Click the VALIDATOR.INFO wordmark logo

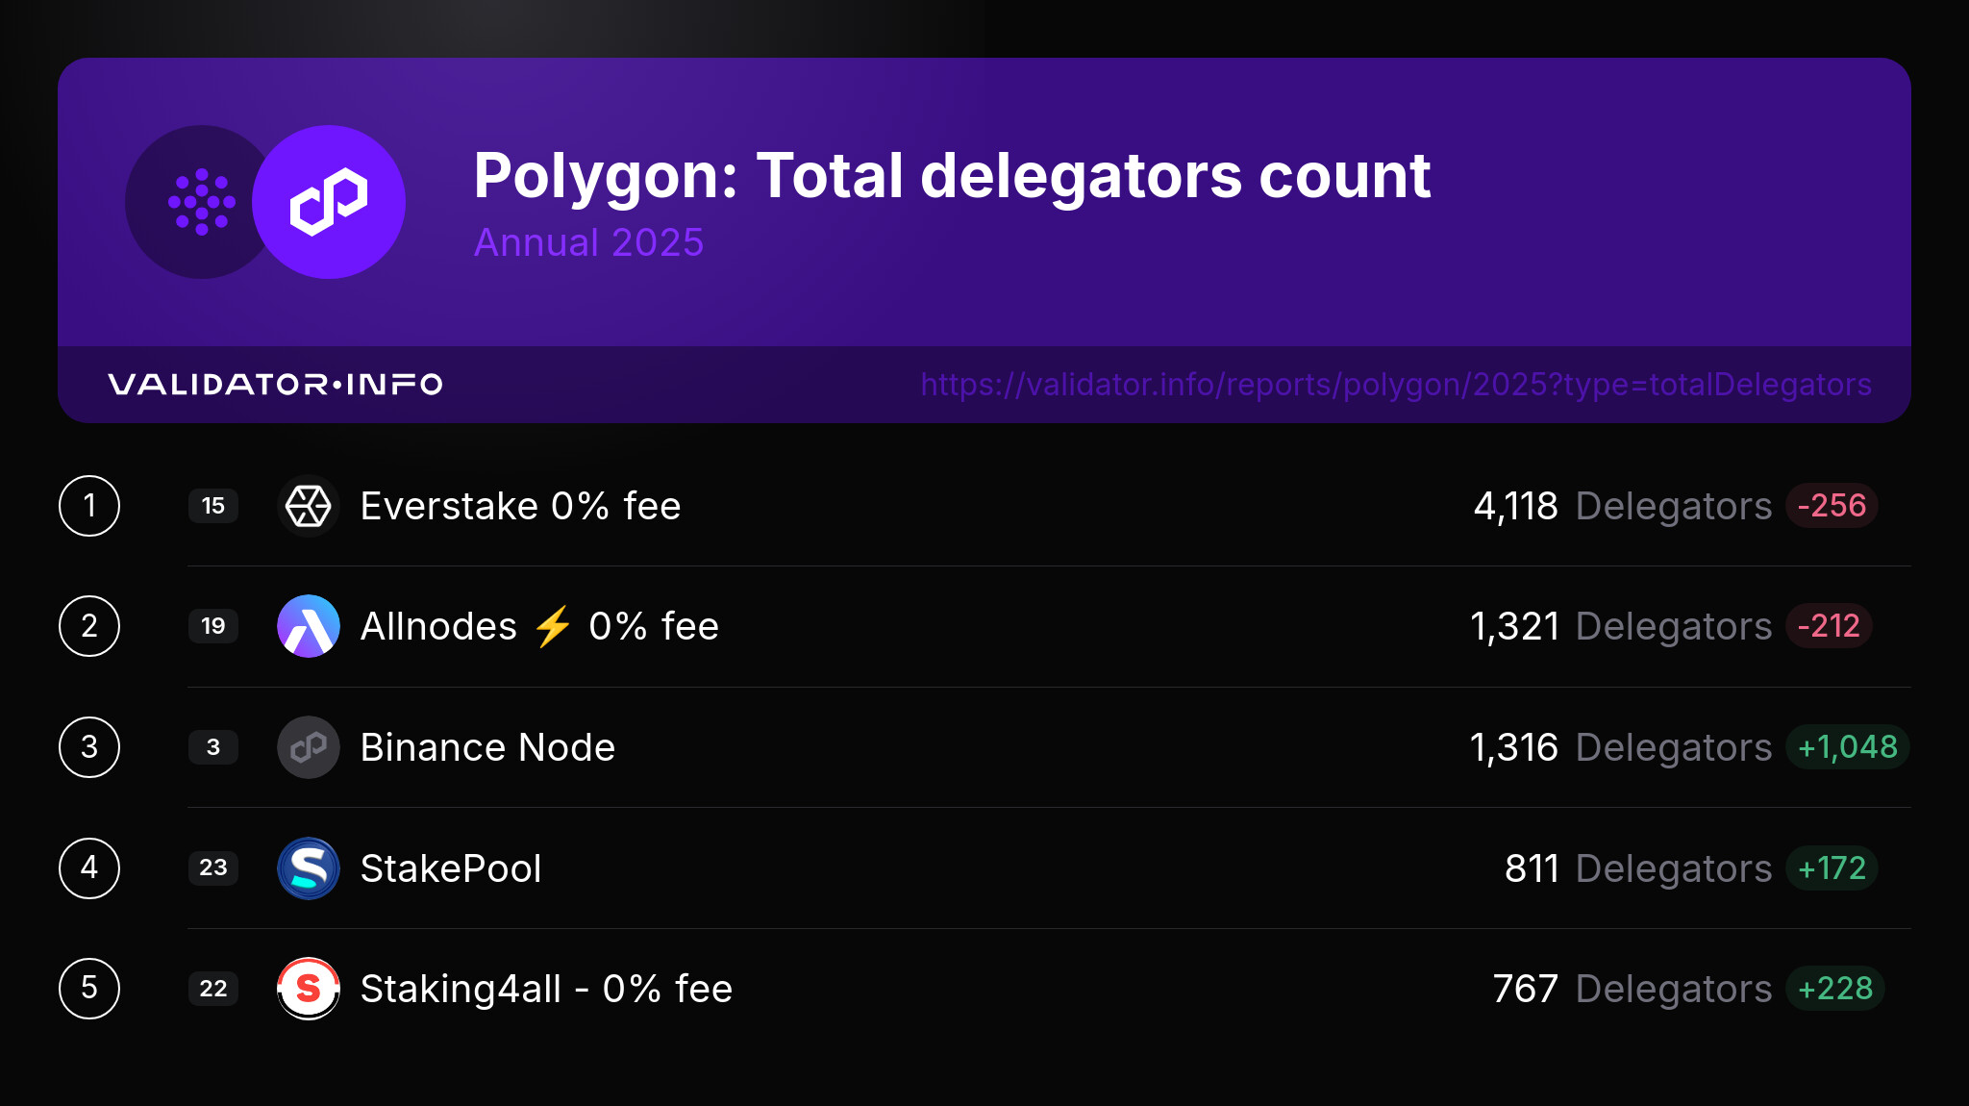point(275,385)
